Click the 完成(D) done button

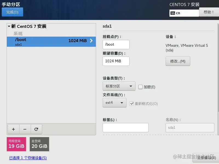[12, 12]
